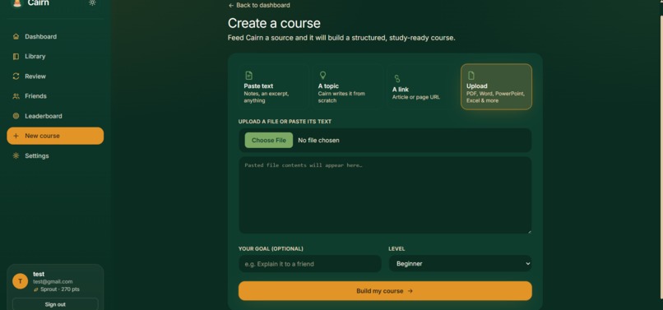Click the file icon on Upload card
Screen dimensions: 663x310
pos(471,76)
